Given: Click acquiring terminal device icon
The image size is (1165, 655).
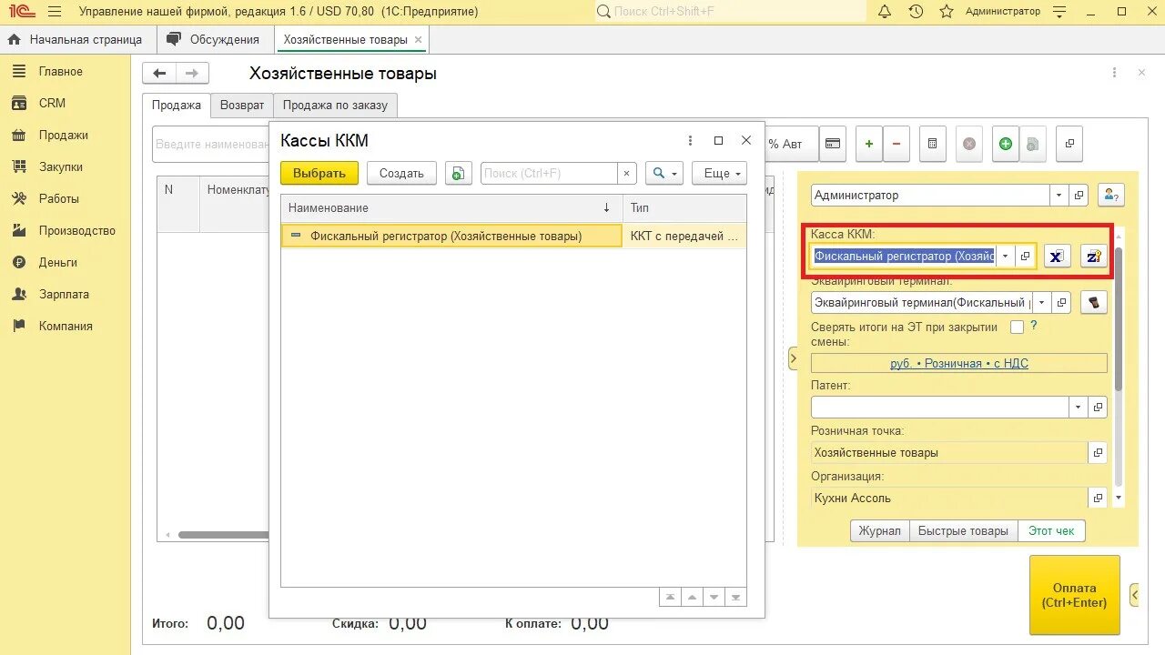Looking at the screenshot, I should point(1094,302).
